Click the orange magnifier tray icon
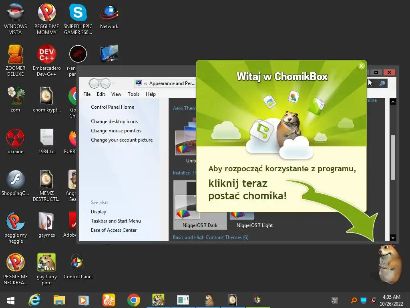The width and height of the screenshot is (410, 308). [354, 300]
